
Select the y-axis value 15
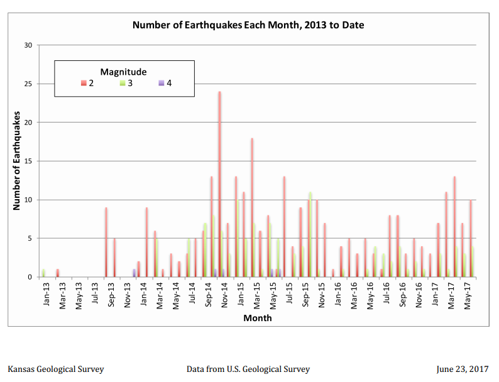tap(28, 161)
